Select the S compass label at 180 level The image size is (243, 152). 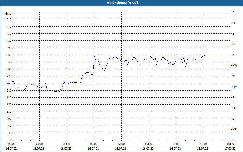[x=233, y=97]
